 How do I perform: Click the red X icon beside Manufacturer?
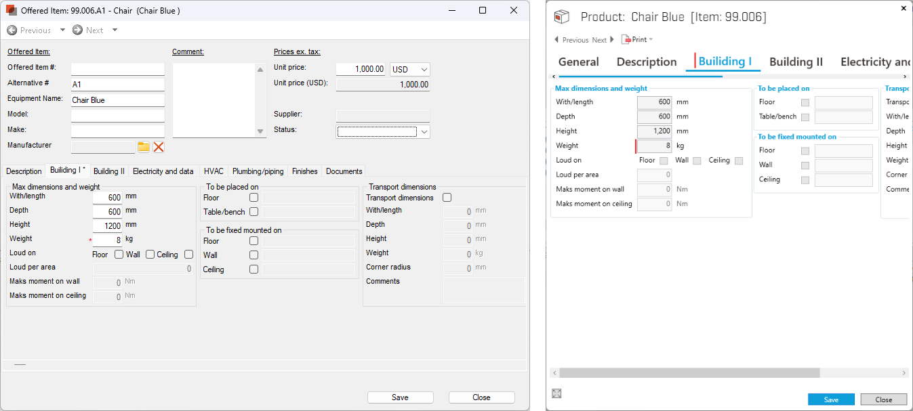pos(159,147)
